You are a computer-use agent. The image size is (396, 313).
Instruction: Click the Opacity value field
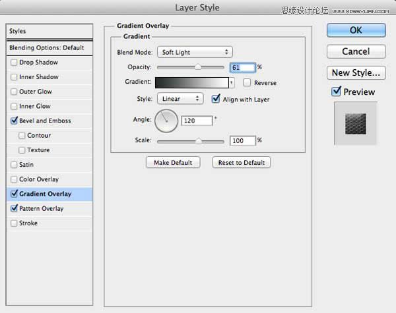coord(242,67)
